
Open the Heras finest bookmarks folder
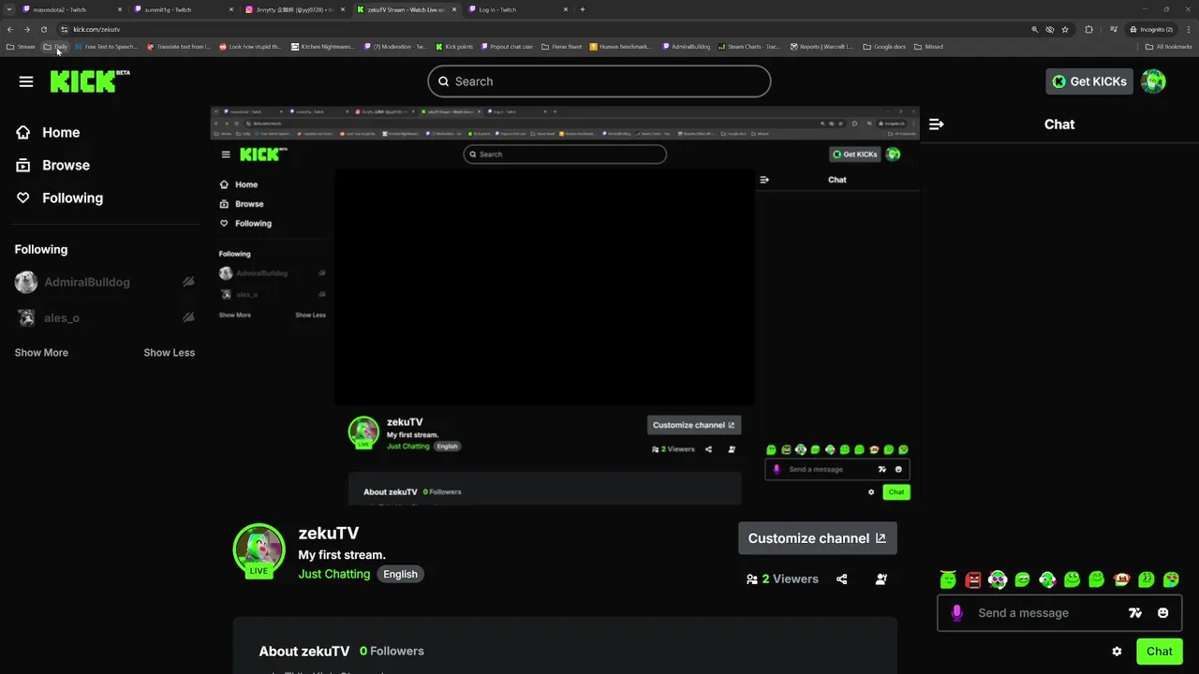point(562,47)
